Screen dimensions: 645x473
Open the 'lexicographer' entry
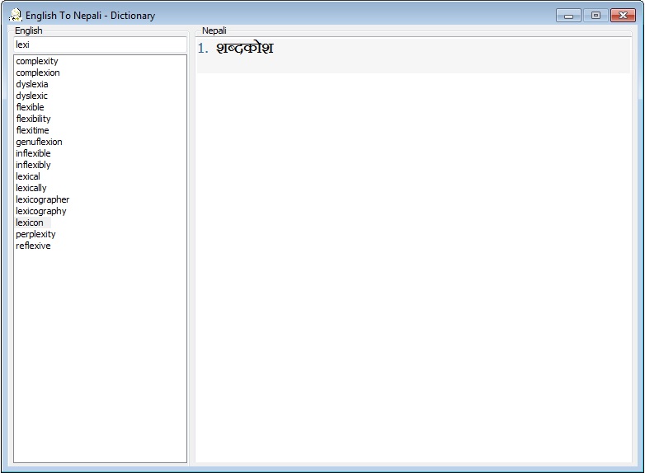tap(43, 199)
